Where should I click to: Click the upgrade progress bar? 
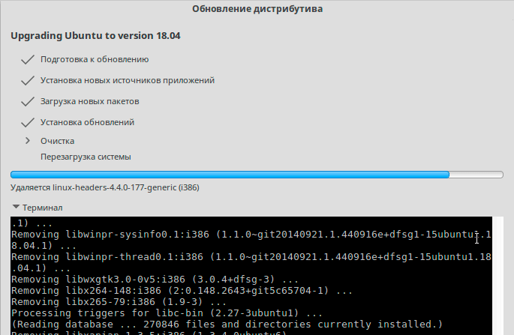tap(257, 175)
